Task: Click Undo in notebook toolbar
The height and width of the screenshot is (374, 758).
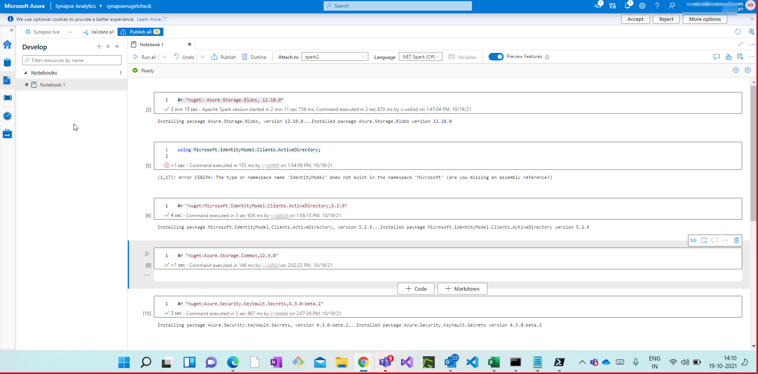Action: point(184,57)
